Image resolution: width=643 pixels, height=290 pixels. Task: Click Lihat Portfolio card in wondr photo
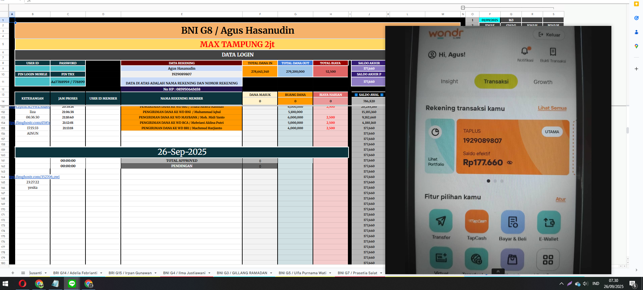[x=440, y=146]
